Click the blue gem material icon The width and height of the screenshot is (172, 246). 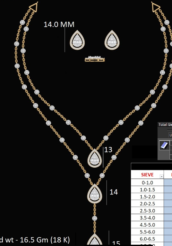point(164,145)
